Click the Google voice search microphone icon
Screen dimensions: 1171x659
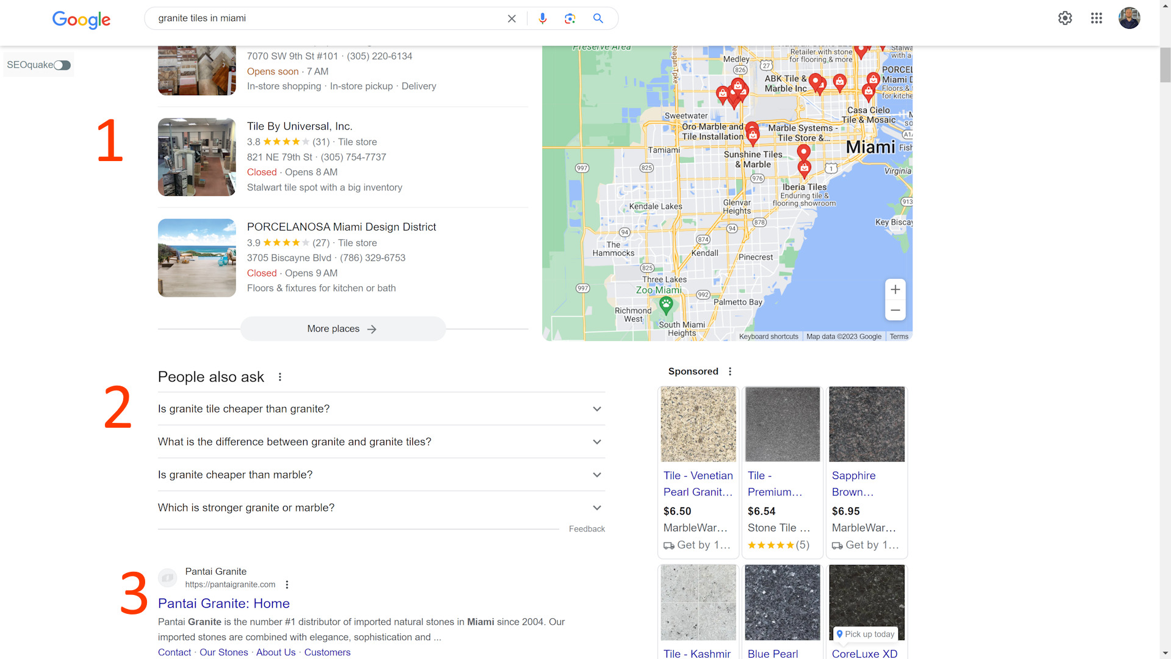541,18
